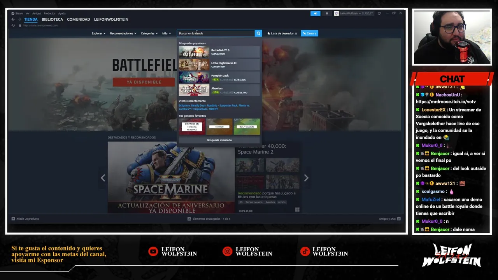Screen dimensions: 498x280
Task: Expand the Categorías dropdown
Action: pyautogui.click(x=149, y=33)
